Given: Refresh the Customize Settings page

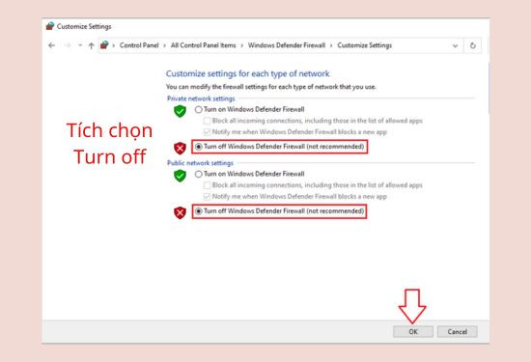Looking at the screenshot, I should (473, 45).
